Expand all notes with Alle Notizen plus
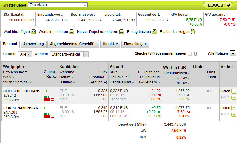The width and height of the screenshot is (238, 144). (x=233, y=53)
